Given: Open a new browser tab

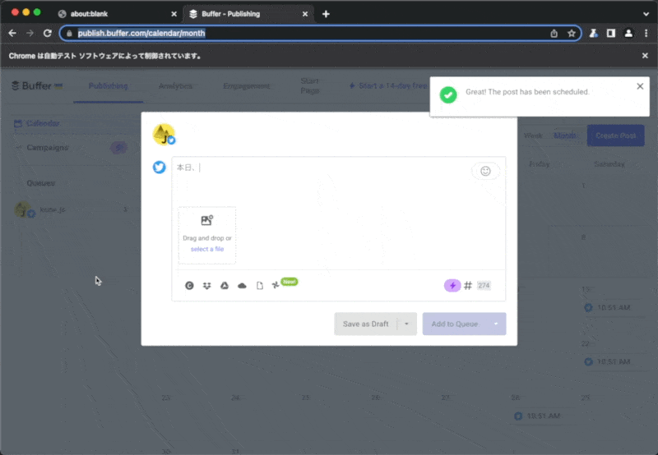Looking at the screenshot, I should (x=326, y=14).
